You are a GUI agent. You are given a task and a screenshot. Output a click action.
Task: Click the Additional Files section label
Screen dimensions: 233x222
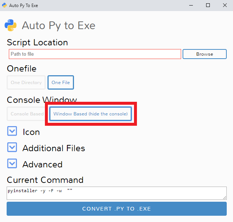54,148
